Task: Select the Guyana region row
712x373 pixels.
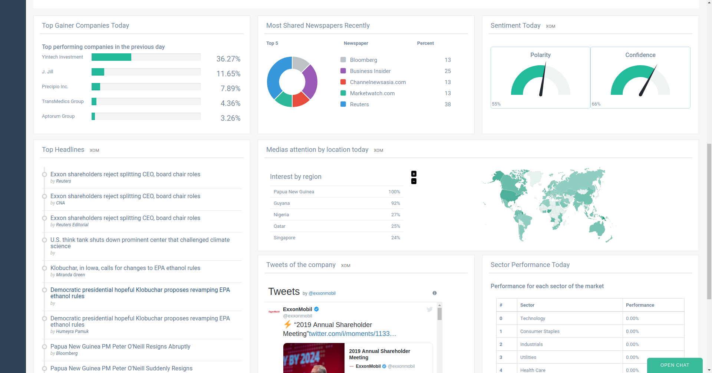Action: click(337, 203)
